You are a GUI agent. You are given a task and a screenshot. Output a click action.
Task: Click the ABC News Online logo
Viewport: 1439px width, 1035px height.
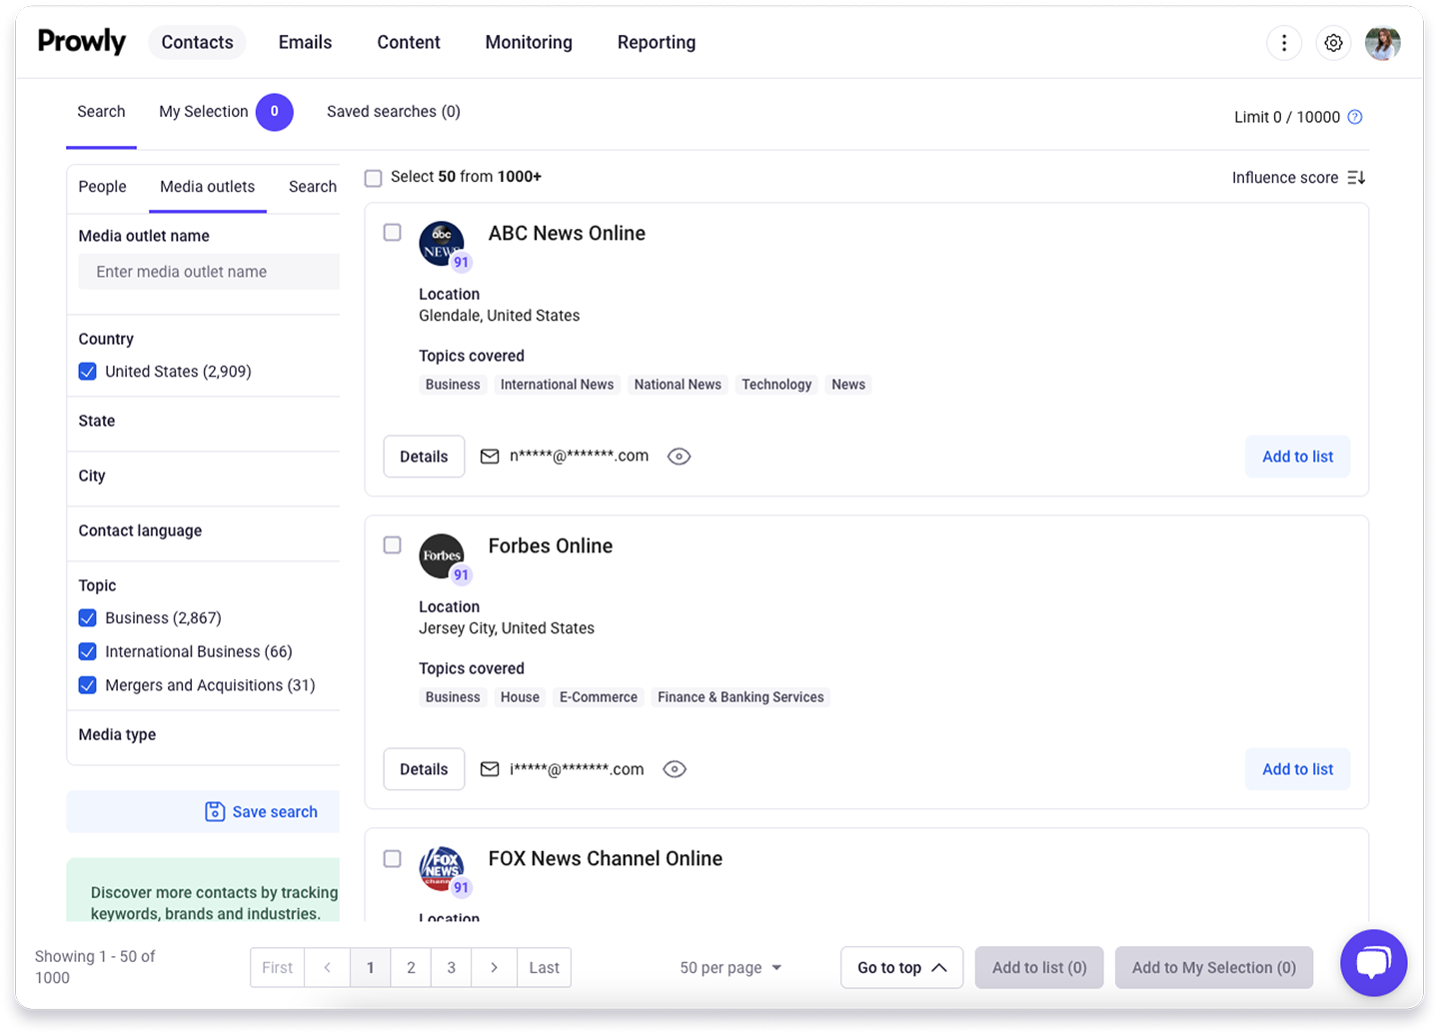[441, 244]
